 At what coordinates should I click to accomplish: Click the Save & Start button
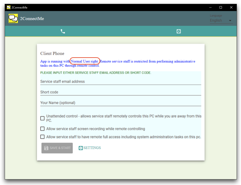57,148
